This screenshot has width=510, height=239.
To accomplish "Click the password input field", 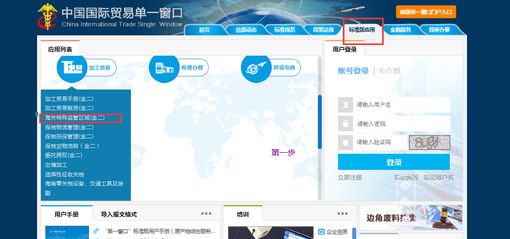I will (x=401, y=124).
